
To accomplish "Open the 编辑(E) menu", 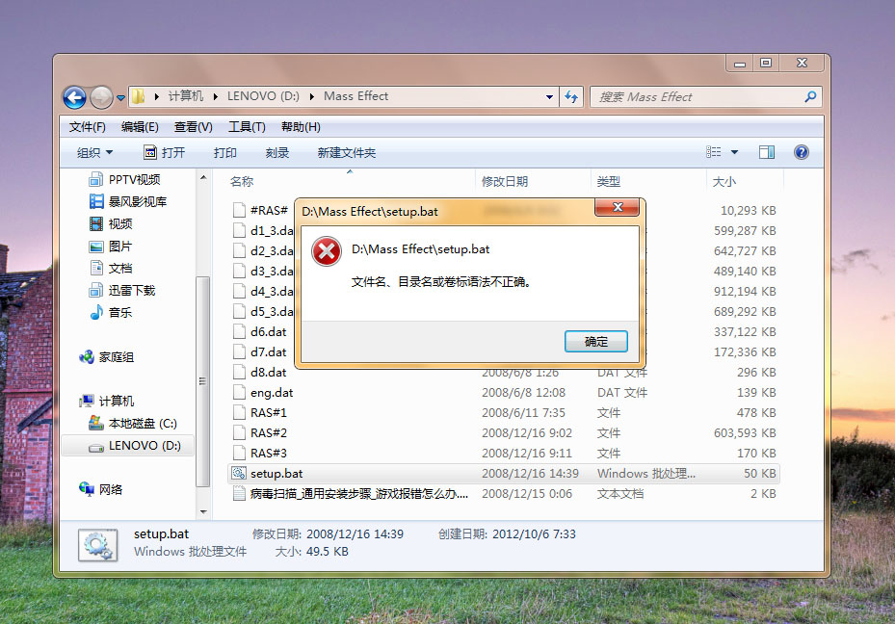I will (140, 126).
